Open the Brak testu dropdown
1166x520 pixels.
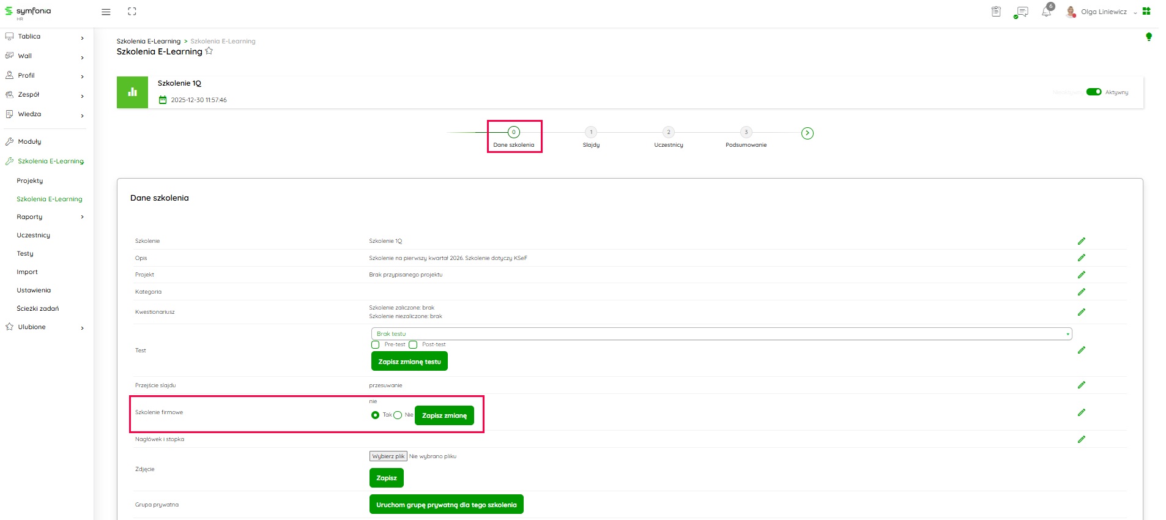click(721, 334)
